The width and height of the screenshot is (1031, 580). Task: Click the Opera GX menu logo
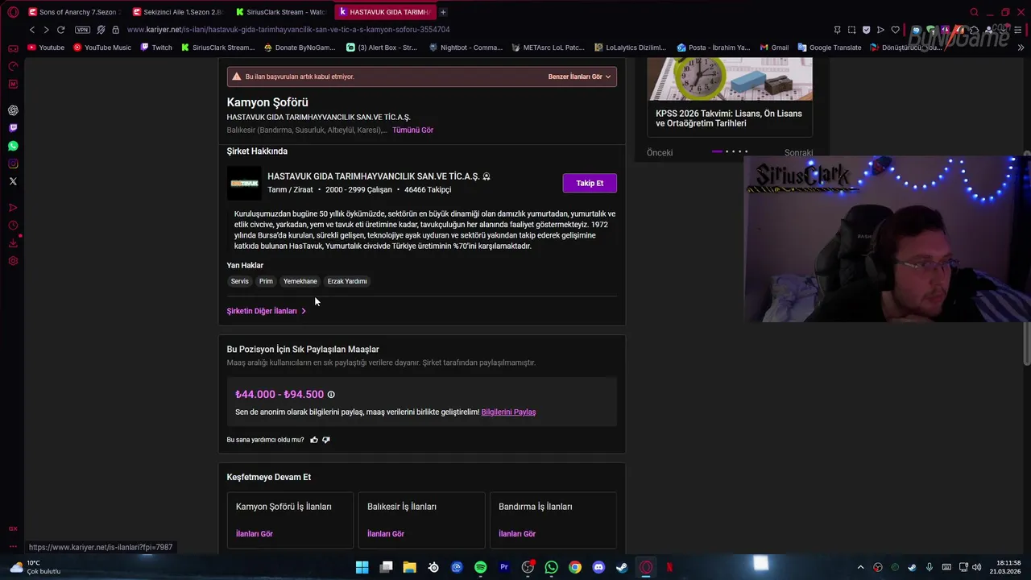13,12
